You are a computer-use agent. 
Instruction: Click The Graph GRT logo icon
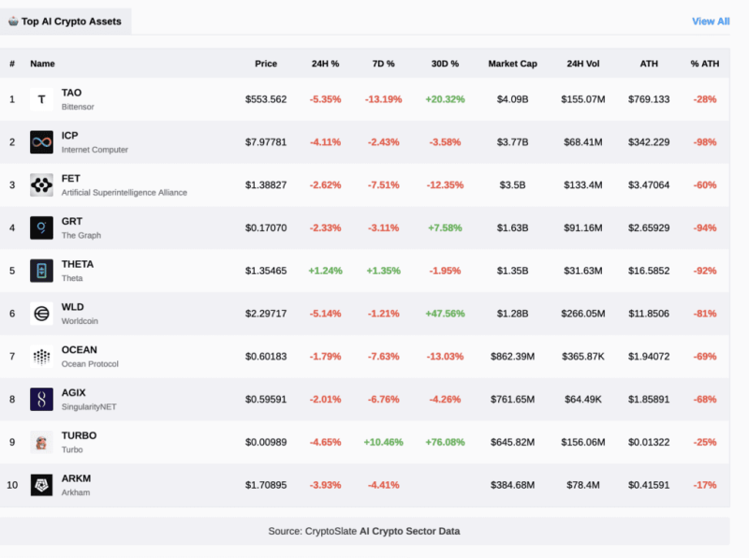41,228
